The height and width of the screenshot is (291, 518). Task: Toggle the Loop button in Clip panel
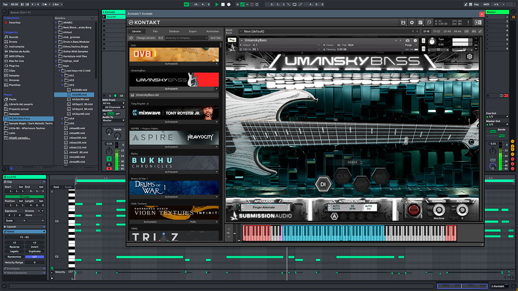(x=24, y=196)
